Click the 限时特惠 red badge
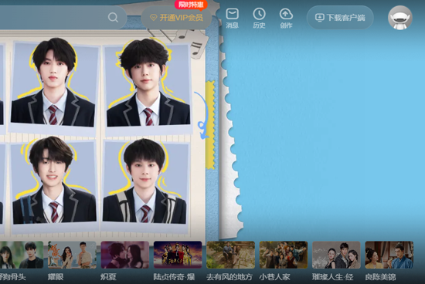 click(x=191, y=5)
